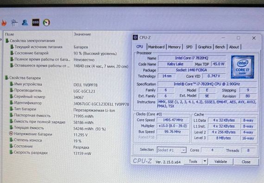Click the Bus Speed value 99.76 MHz
Screen dimensions: 264x183
pos(173,132)
